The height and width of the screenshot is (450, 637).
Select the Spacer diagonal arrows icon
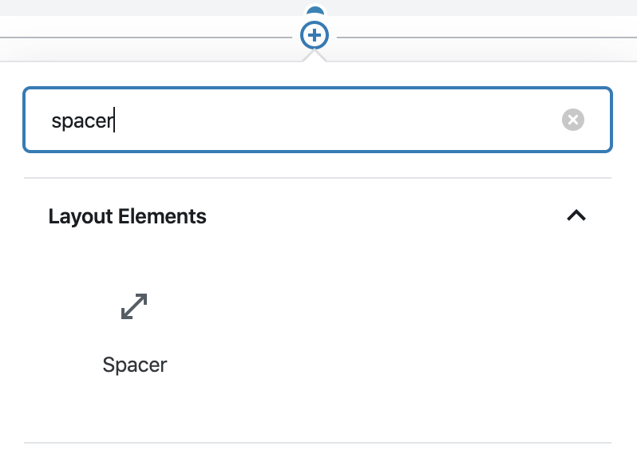(x=134, y=306)
